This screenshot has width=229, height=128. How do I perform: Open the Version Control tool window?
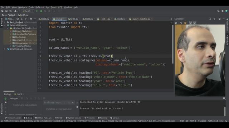pyautogui.click(x=13, y=118)
